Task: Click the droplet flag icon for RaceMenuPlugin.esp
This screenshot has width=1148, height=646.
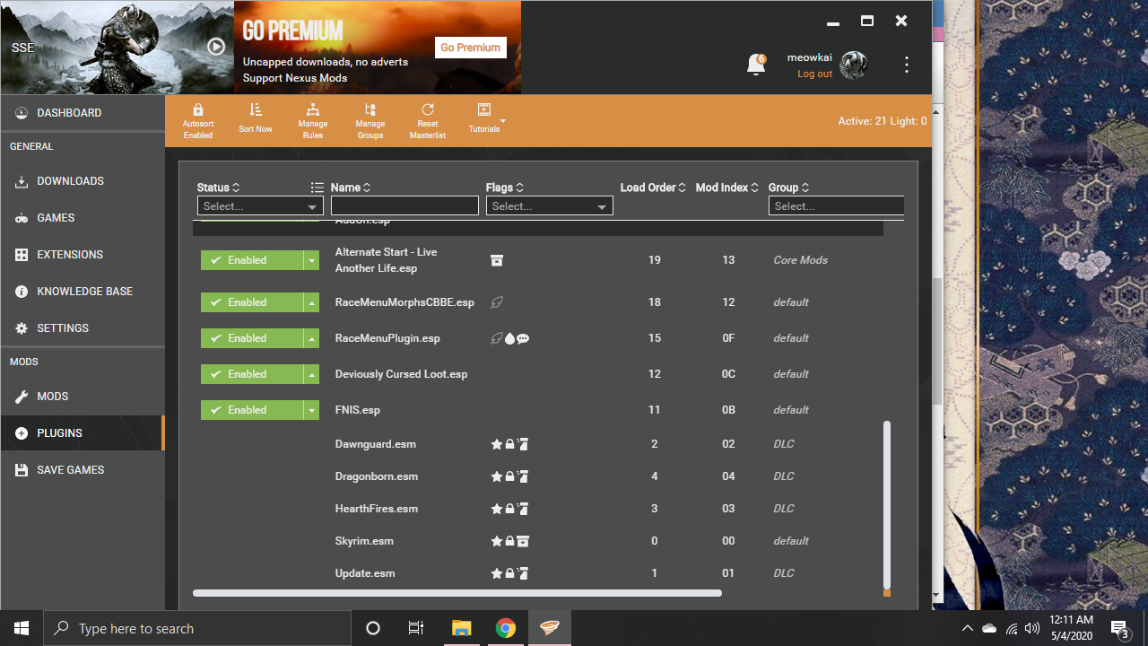Action: coord(510,338)
